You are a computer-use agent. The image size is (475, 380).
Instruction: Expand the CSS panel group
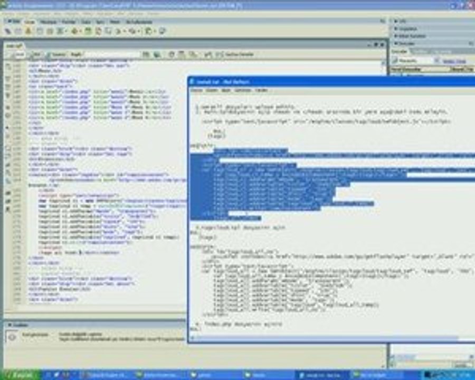tap(402, 21)
